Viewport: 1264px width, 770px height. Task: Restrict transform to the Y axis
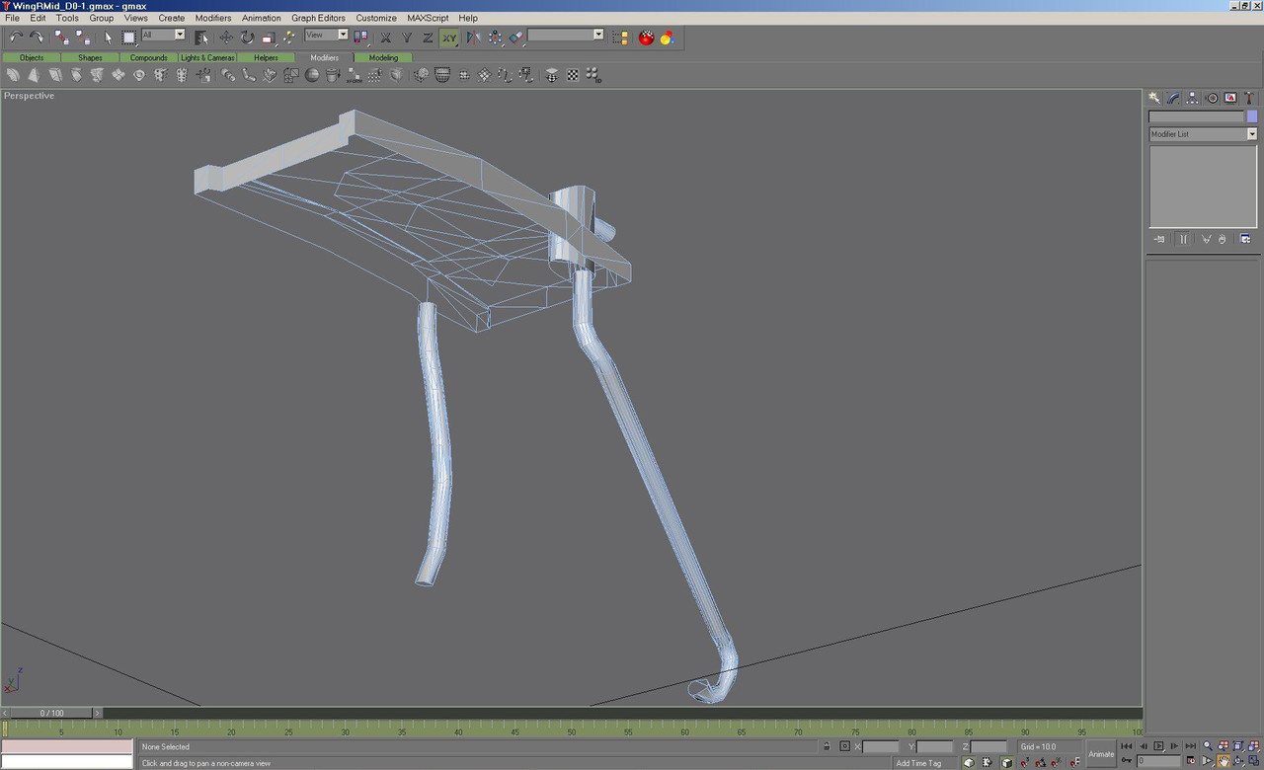[407, 38]
